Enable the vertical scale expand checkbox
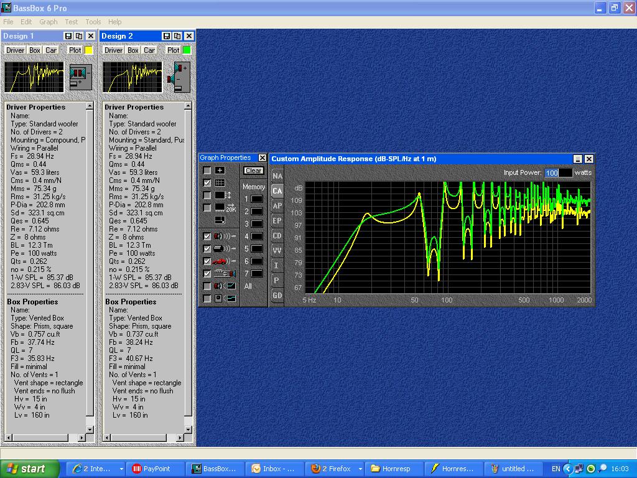Image resolution: width=637 pixels, height=478 pixels. coord(207,195)
